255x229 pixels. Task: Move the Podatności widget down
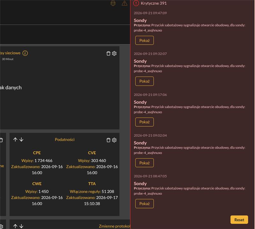pos(21,140)
